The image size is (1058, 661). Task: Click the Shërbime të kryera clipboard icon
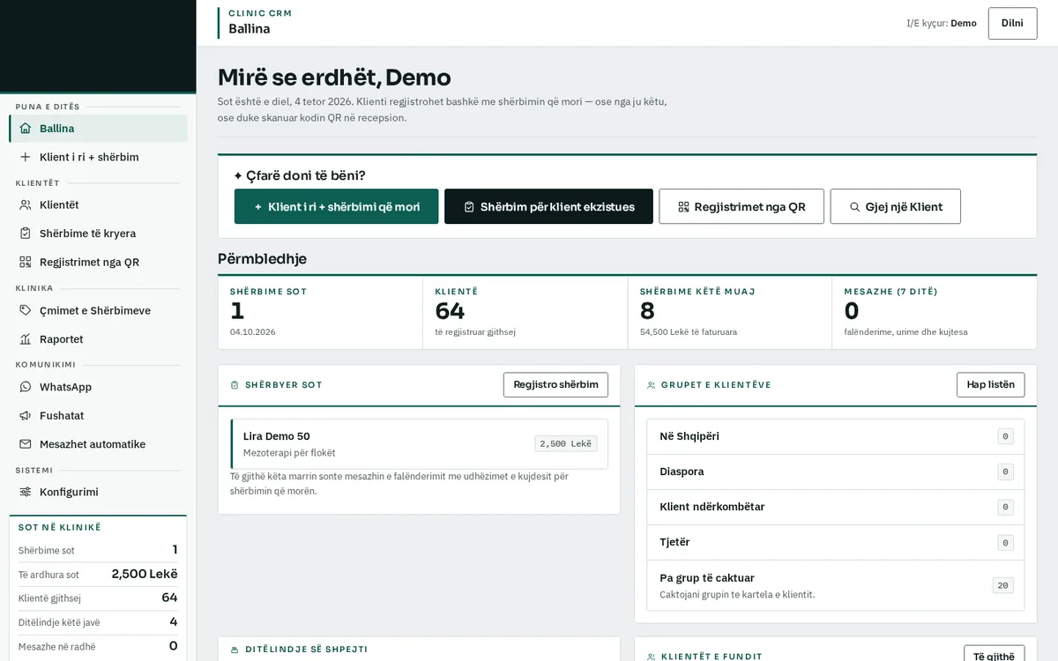pyautogui.click(x=25, y=234)
